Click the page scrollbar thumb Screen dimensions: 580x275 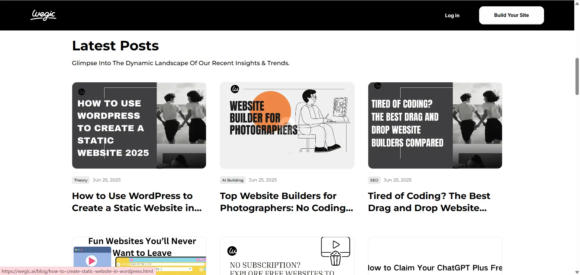(x=577, y=77)
